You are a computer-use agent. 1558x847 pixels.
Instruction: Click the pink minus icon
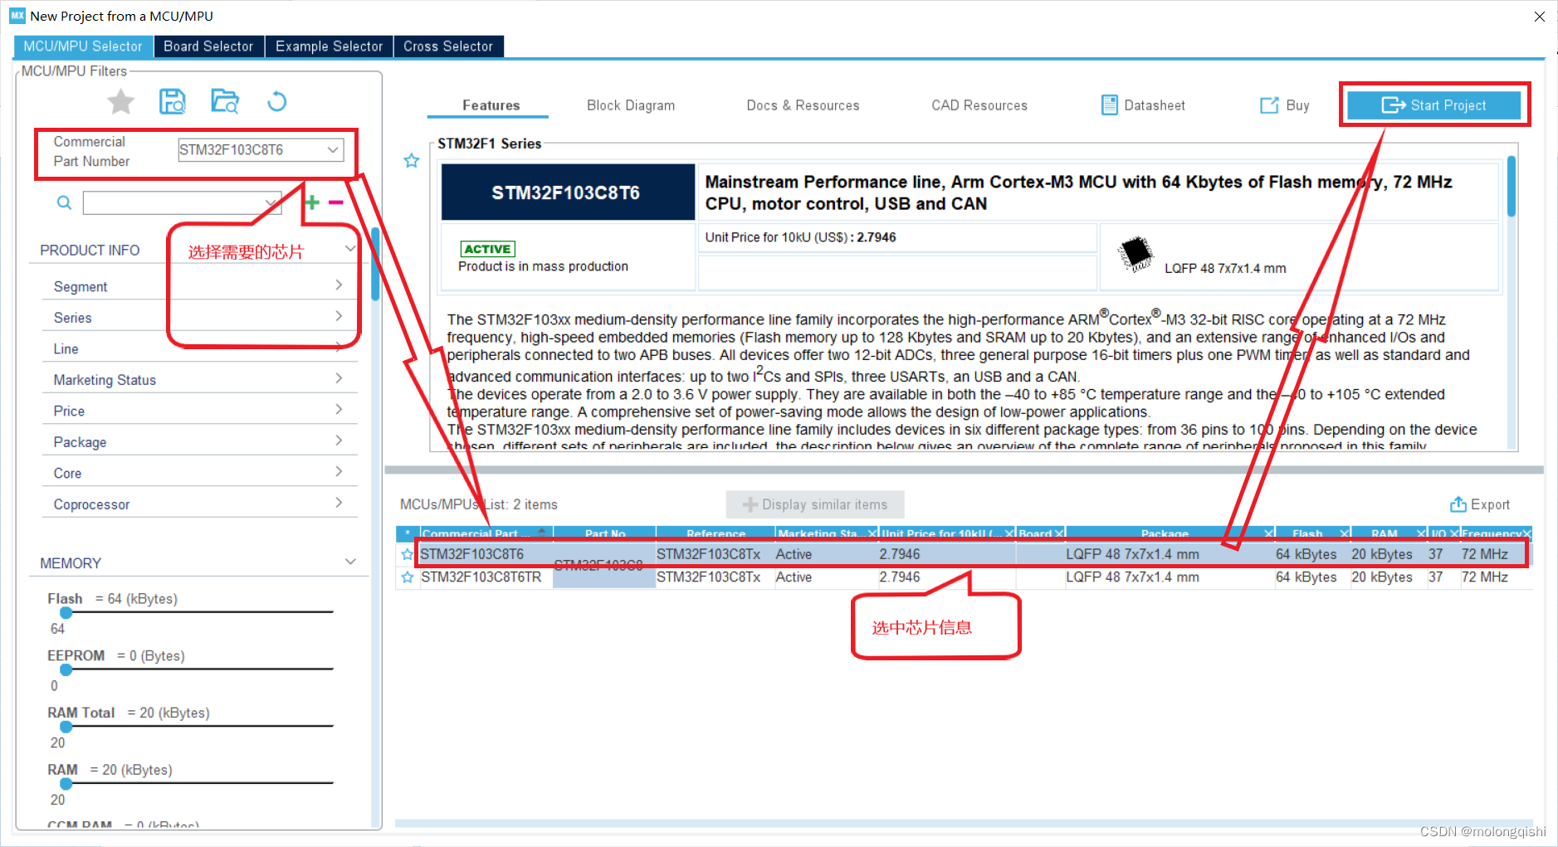pos(336,202)
